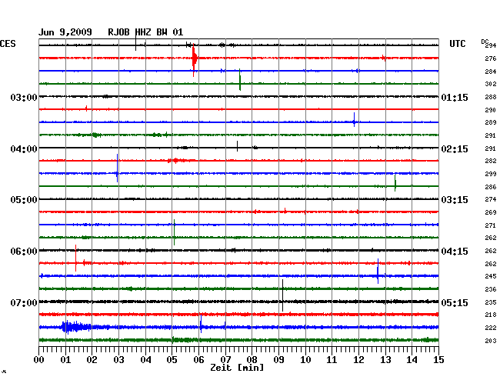Screen dimensions: 500x380
Task: Click the DC value '276'
Action: click(x=491, y=58)
